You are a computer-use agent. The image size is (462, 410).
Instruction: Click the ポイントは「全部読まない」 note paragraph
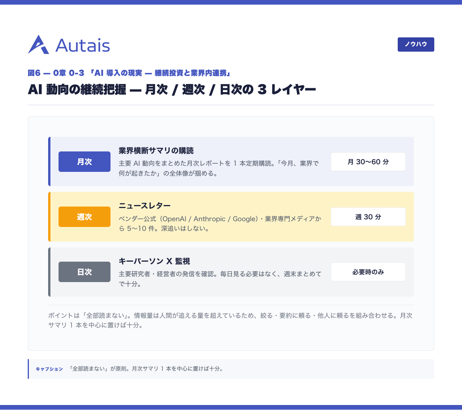[x=230, y=320]
